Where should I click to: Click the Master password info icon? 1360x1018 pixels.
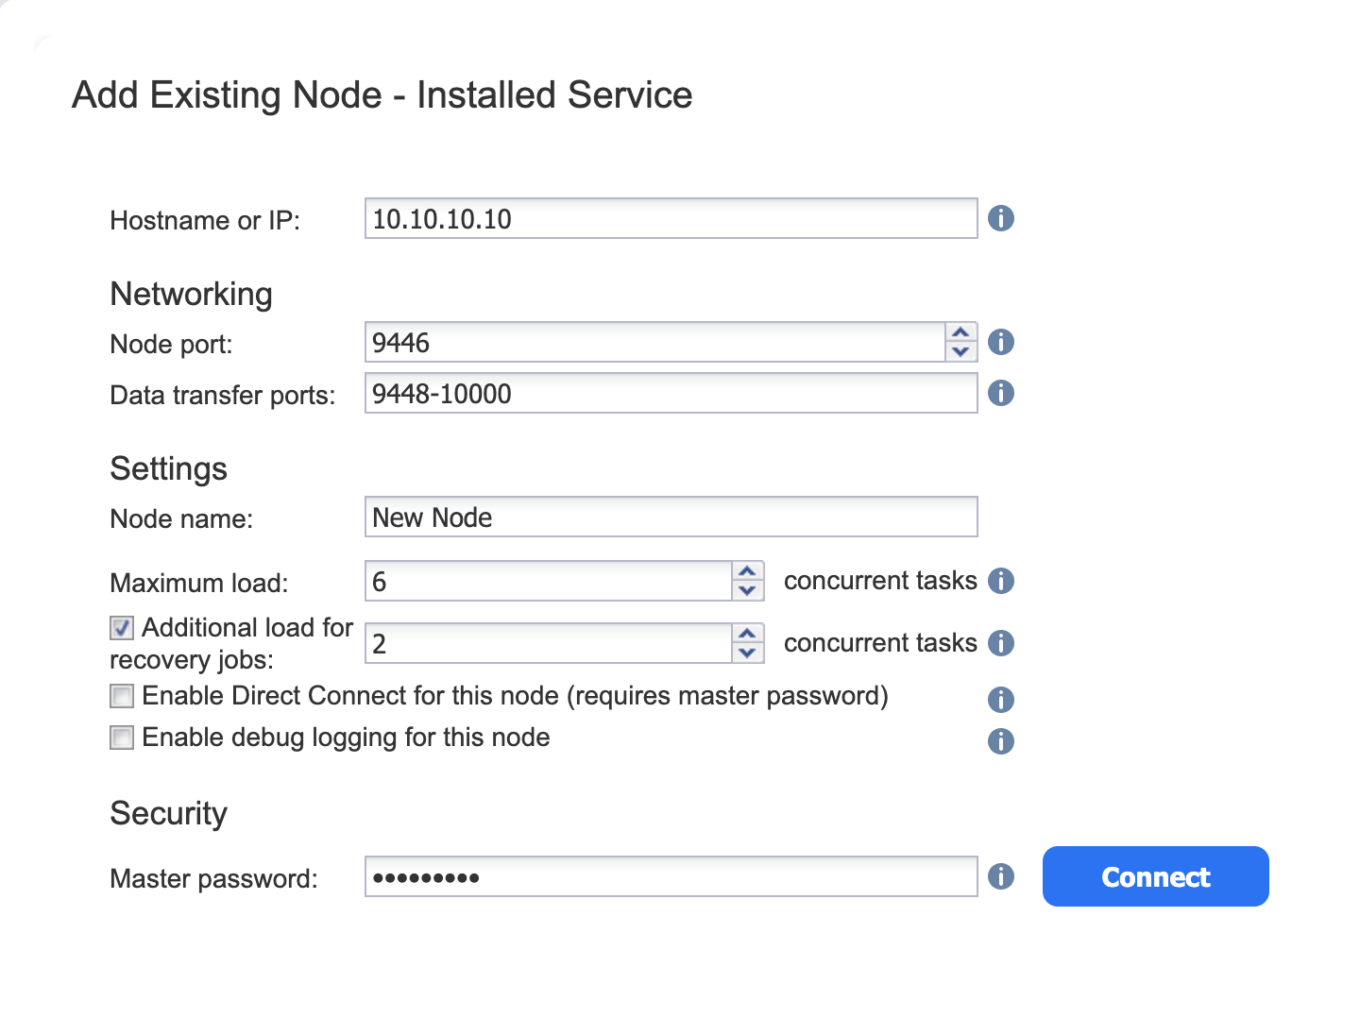pyautogui.click(x=1000, y=876)
